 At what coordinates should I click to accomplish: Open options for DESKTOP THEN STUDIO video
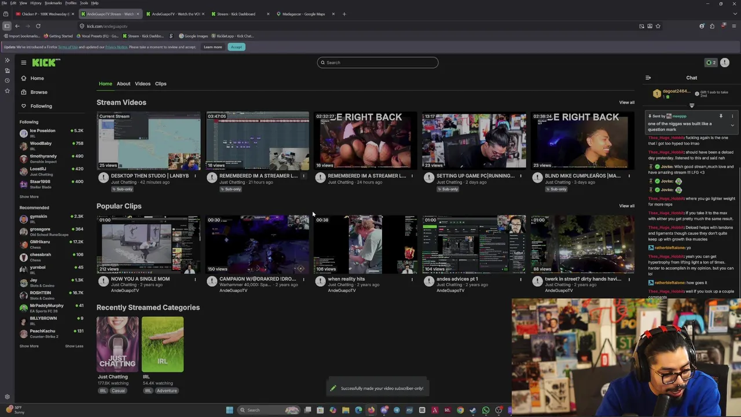[195, 176]
